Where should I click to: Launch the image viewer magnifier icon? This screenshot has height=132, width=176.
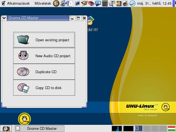tap(111, 3)
